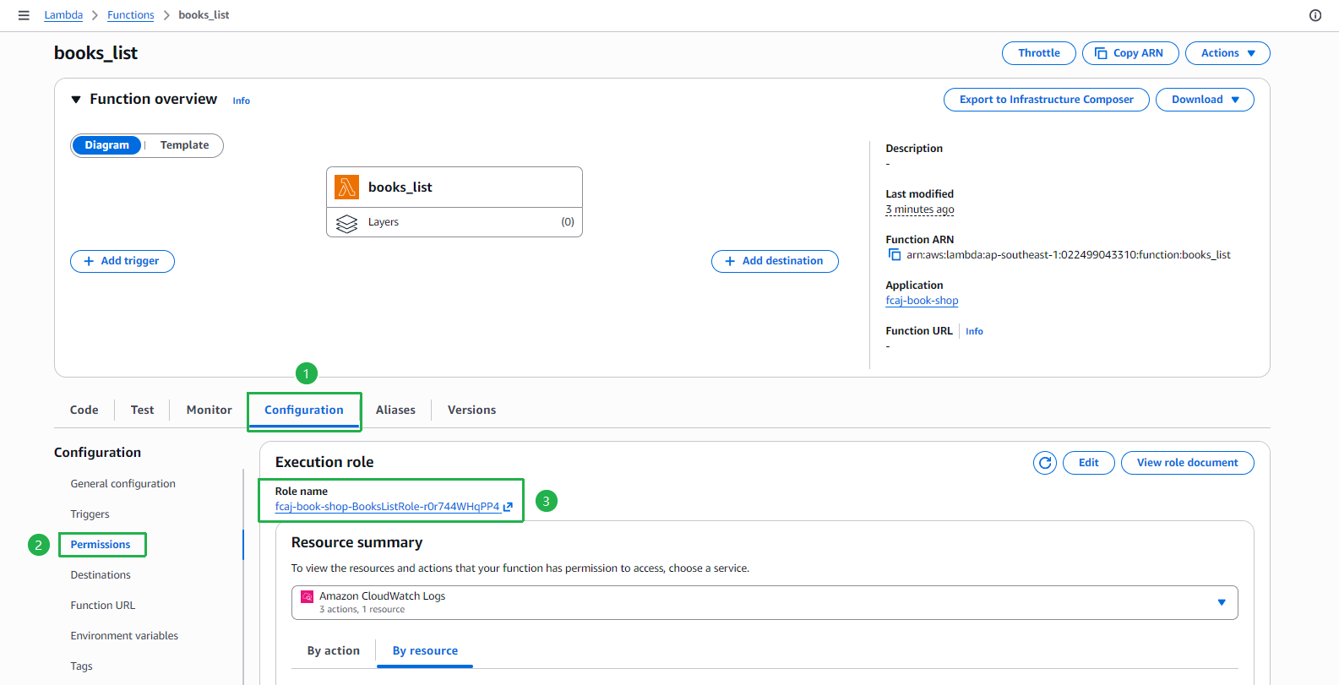This screenshot has height=685, width=1339.
Task: Click the Throttle button
Action: click(x=1039, y=53)
